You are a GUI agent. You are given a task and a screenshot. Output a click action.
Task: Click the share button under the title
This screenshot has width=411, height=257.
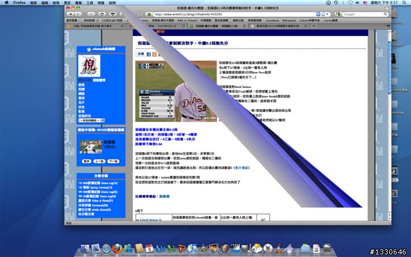pyautogui.click(x=141, y=54)
